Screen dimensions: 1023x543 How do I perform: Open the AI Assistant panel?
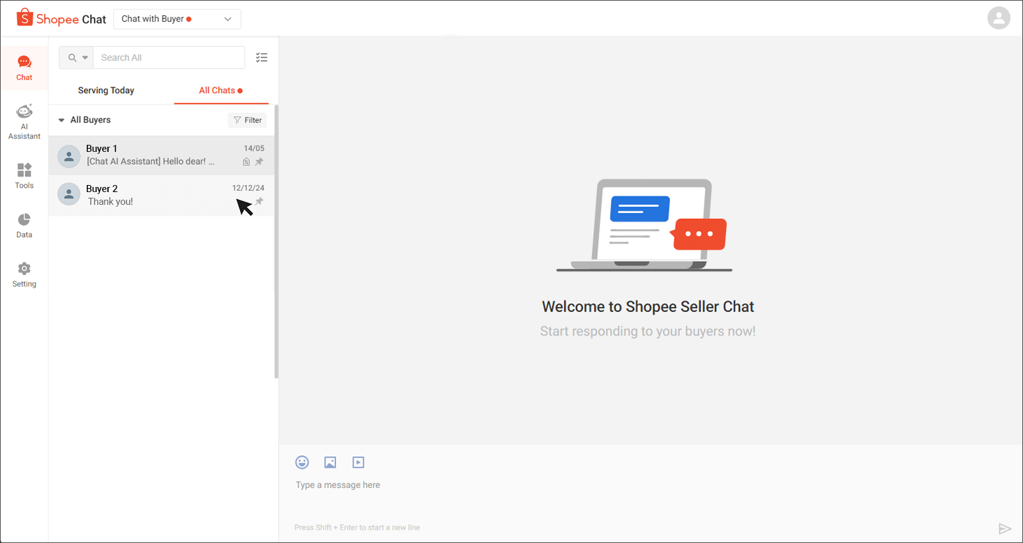click(x=24, y=121)
